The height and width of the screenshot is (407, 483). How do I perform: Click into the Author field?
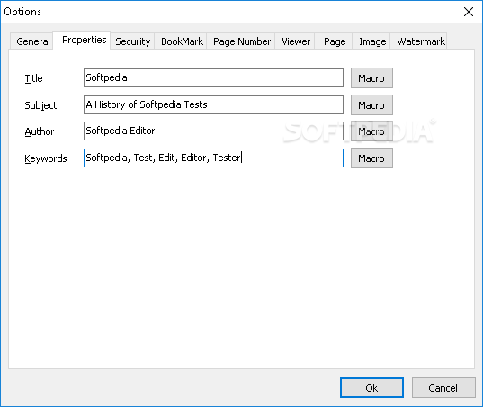tap(213, 131)
